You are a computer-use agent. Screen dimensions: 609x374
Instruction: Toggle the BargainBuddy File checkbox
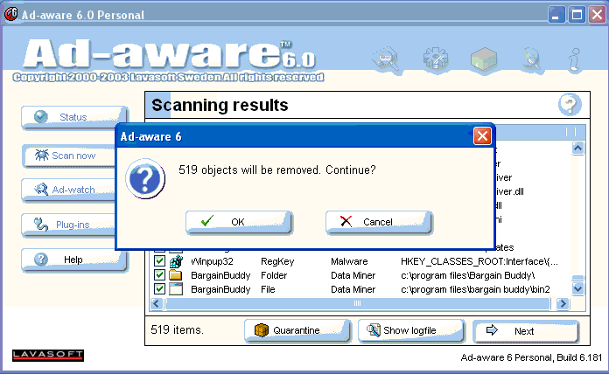tap(160, 289)
